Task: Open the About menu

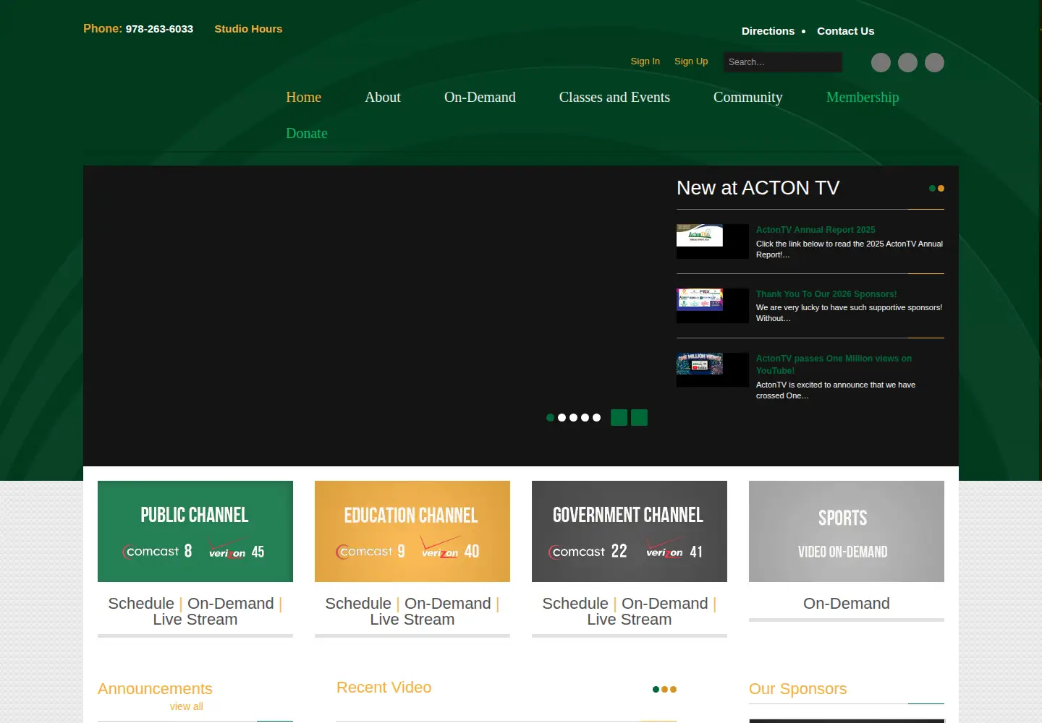Action: [383, 97]
